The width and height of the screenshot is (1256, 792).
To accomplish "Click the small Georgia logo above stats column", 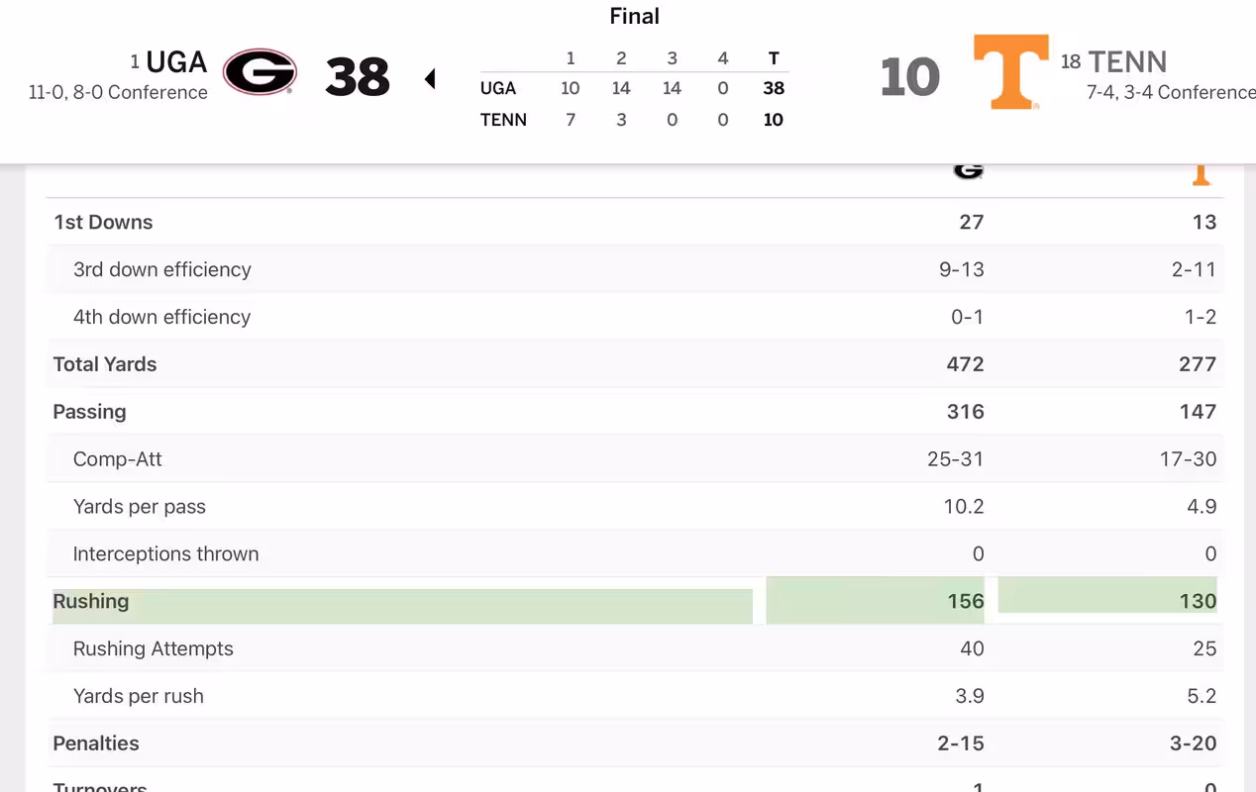I will point(968,170).
